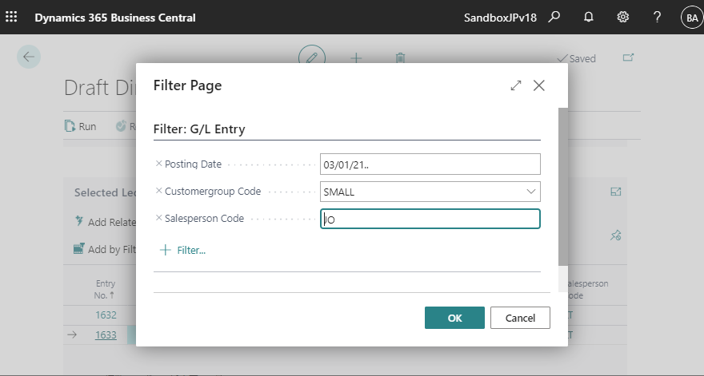Click the dialog vertical scrollbar
This screenshot has height=376, width=704.
tap(563, 187)
